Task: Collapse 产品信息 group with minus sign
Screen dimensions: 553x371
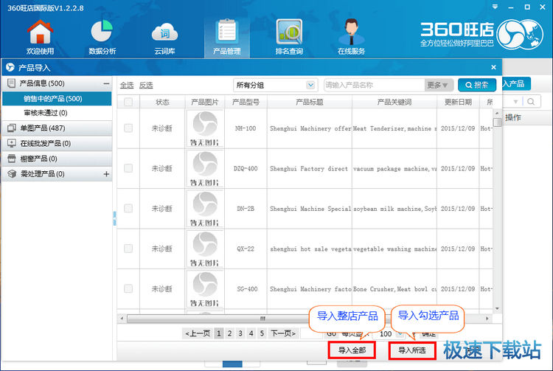Action: [106, 83]
